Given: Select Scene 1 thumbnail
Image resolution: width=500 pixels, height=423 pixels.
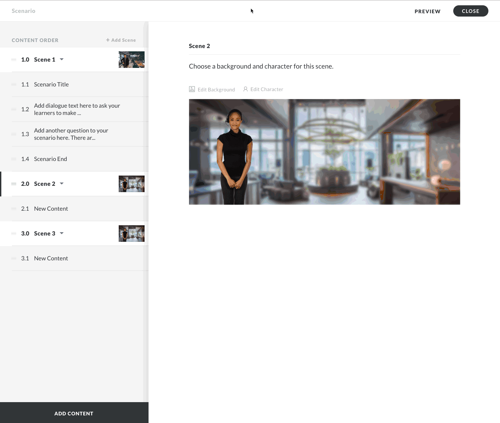Looking at the screenshot, I should click(x=132, y=60).
